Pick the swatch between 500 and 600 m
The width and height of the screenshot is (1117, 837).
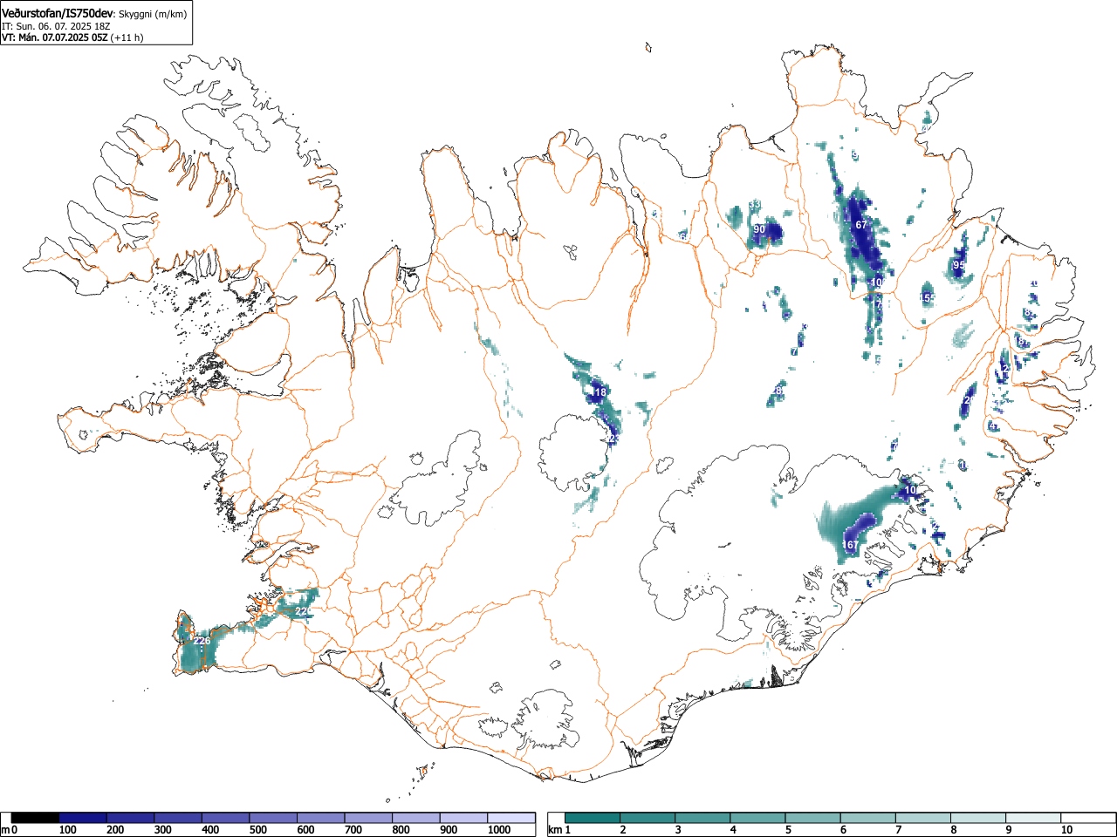pyautogui.click(x=273, y=818)
